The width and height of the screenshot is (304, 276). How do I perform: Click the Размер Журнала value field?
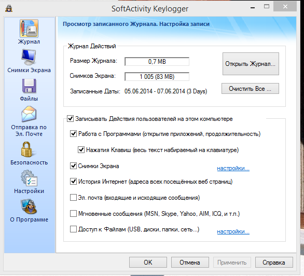click(x=157, y=62)
